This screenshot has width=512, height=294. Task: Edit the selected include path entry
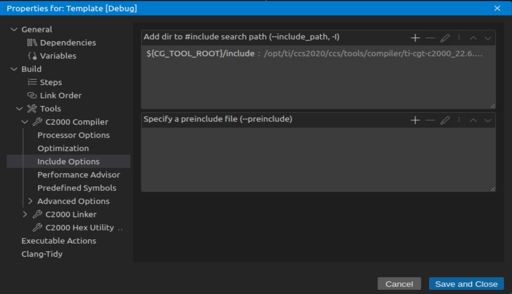[x=445, y=38]
